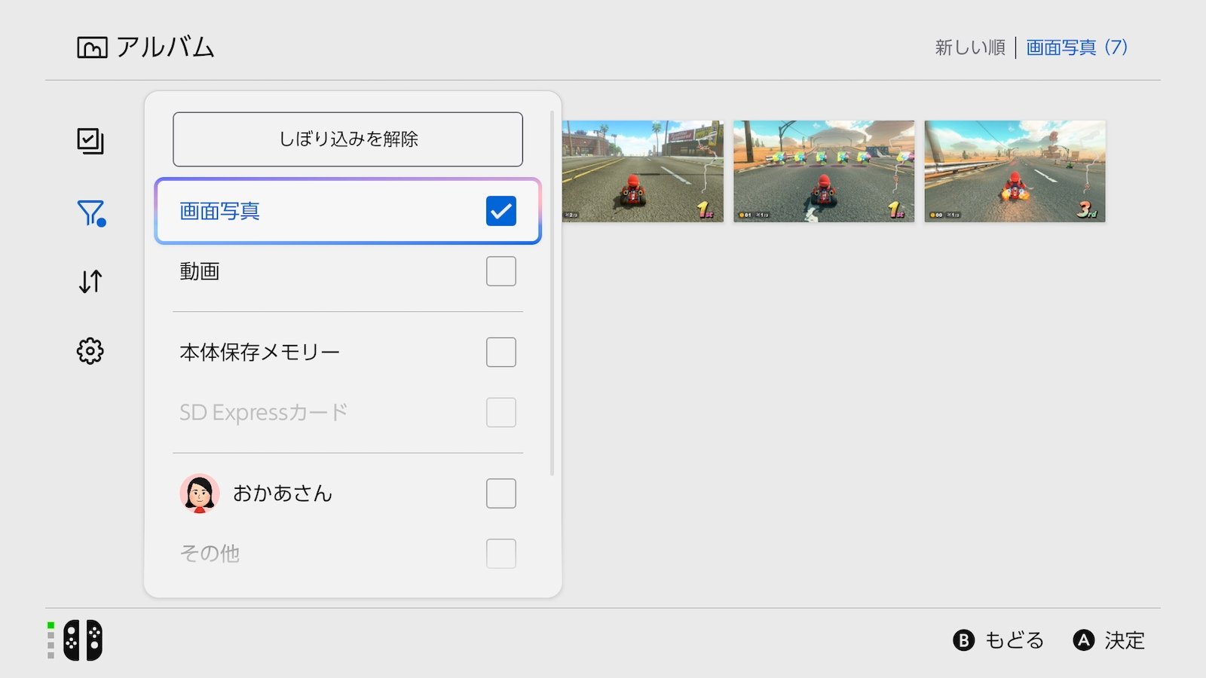Click the おかあさん user avatar
Screen dimensions: 1206x678
200,493
